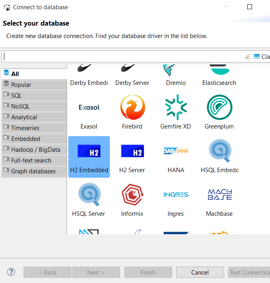Filter by the NoSQL category
Screen dimensions: 270x283
(34, 106)
